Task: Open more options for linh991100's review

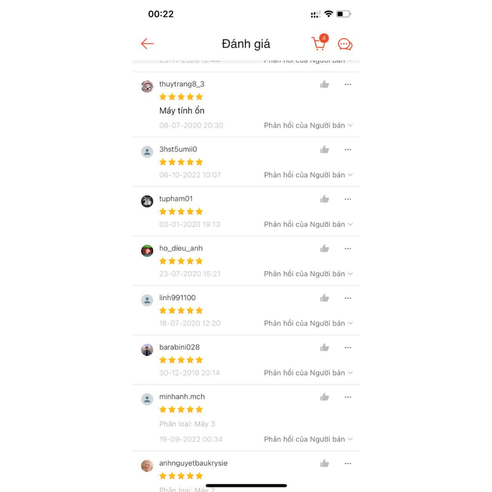Action: (348, 298)
